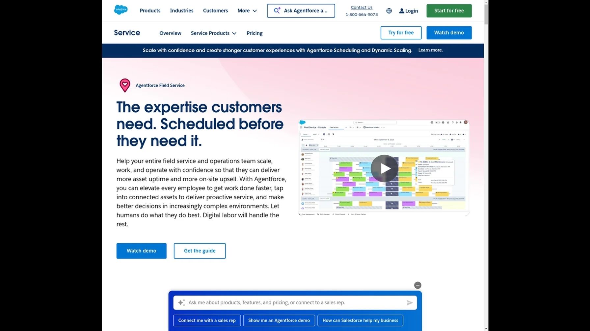Viewport: 590px width, 331px height.
Task: Switch to the Pricing tab
Action: (x=254, y=33)
